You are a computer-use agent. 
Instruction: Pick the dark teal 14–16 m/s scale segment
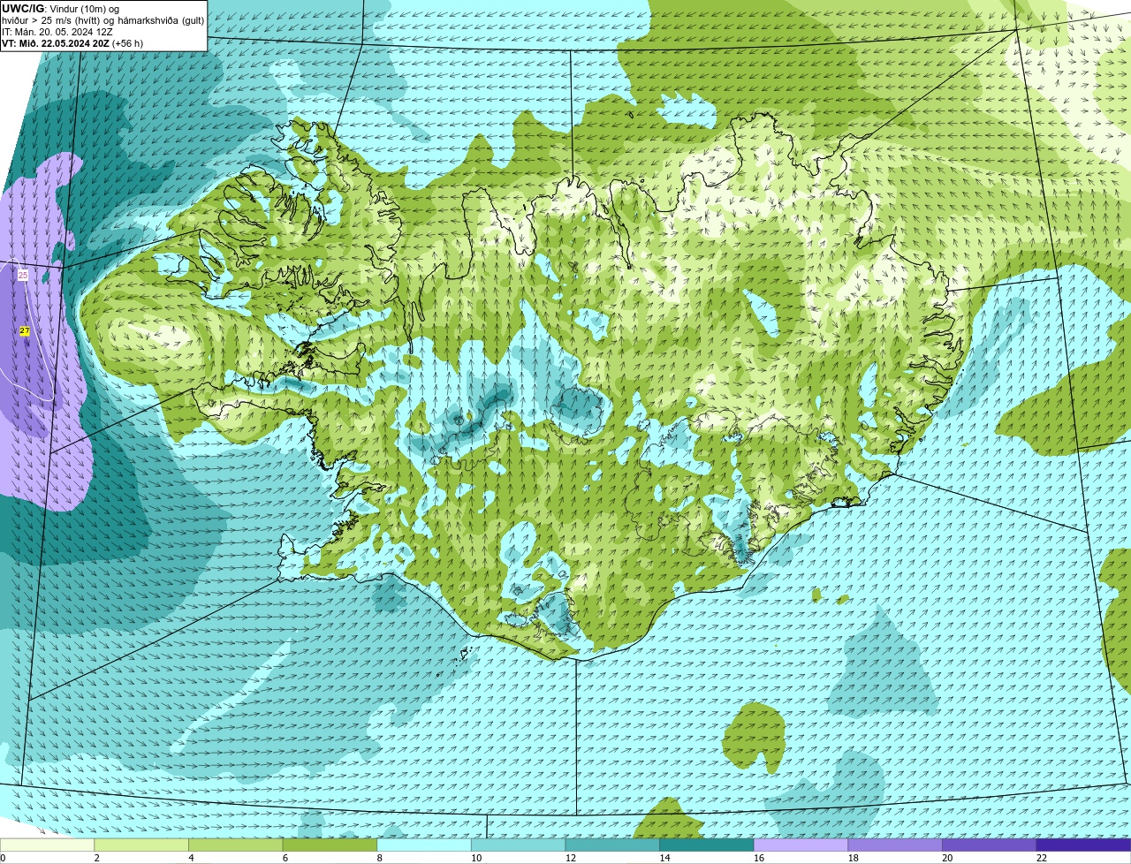(707, 845)
